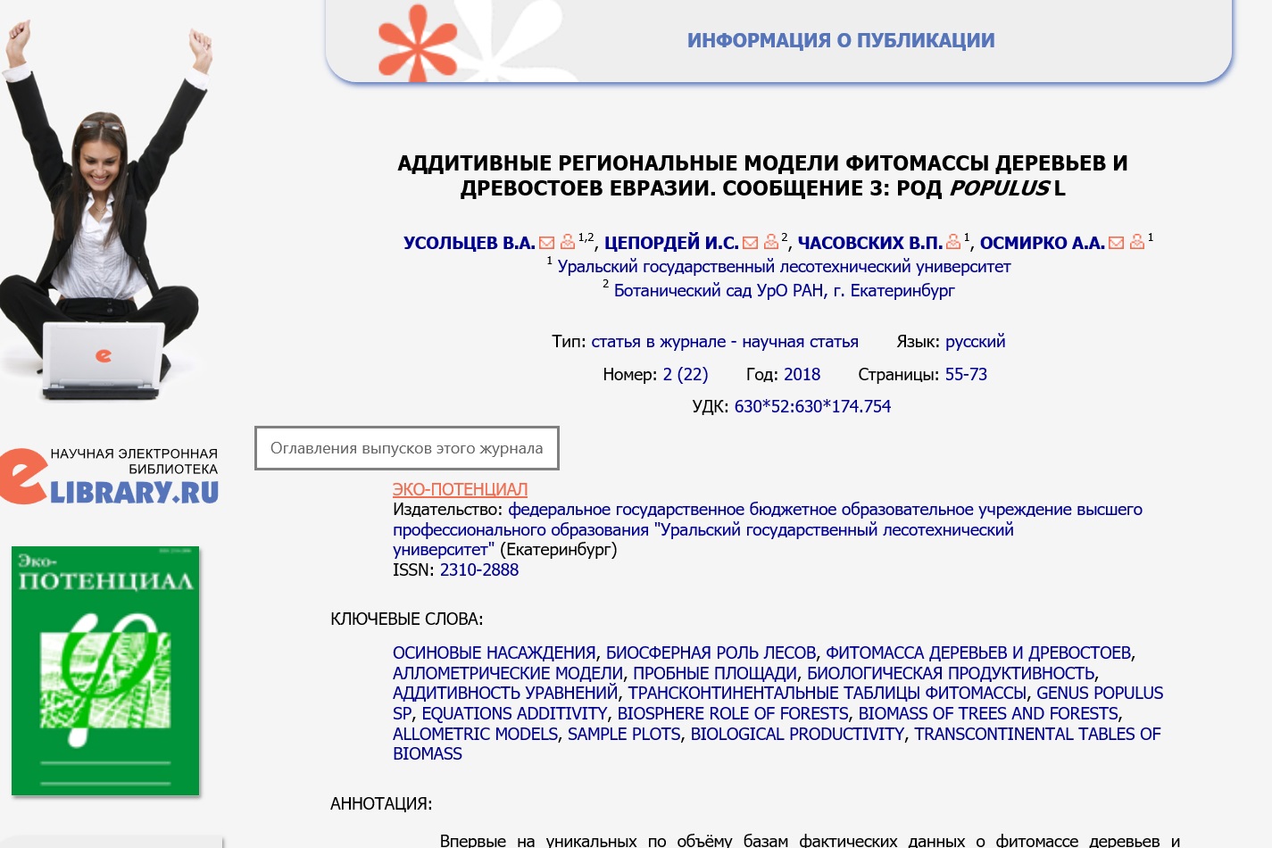This screenshot has width=1272, height=848.
Task: Open the profile icon after Цепордей И.С.
Action: (x=771, y=242)
